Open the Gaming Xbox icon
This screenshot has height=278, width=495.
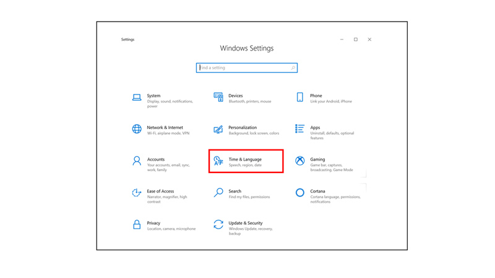click(x=300, y=161)
